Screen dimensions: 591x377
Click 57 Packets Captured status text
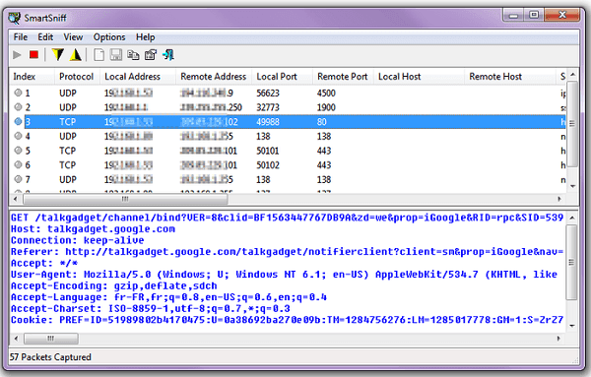pyautogui.click(x=50, y=357)
